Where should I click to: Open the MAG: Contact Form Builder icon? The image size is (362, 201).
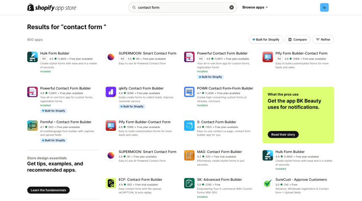click(x=189, y=155)
